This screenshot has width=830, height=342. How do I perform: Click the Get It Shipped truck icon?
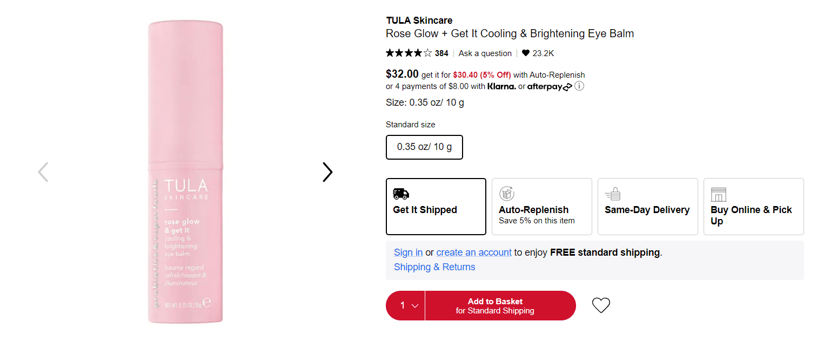[401, 194]
